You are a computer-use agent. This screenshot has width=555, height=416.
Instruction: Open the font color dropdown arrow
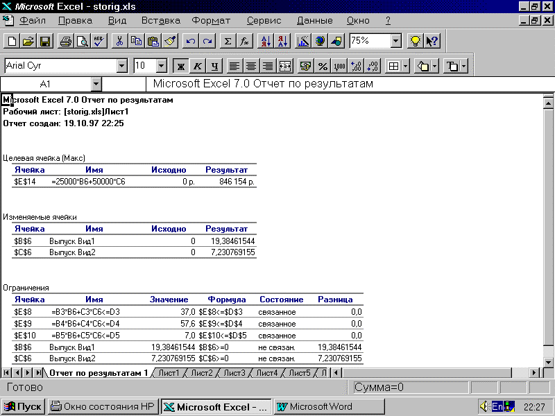[464, 66]
